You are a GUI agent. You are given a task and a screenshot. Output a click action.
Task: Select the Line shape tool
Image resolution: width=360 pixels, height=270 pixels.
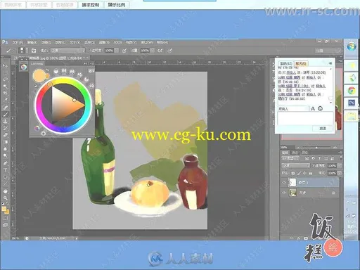point(5,184)
